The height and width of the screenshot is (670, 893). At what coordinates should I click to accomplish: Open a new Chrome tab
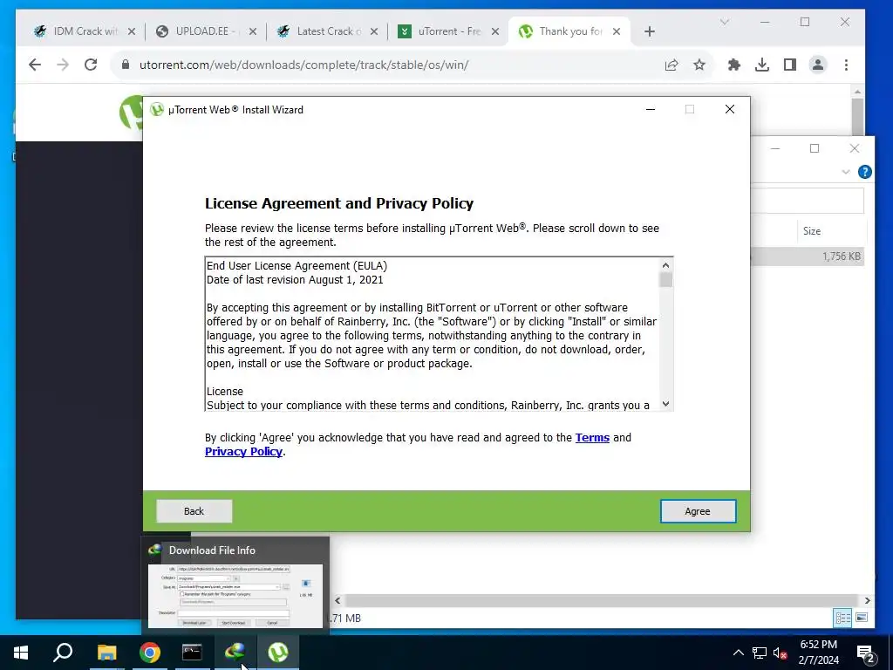pyautogui.click(x=649, y=31)
